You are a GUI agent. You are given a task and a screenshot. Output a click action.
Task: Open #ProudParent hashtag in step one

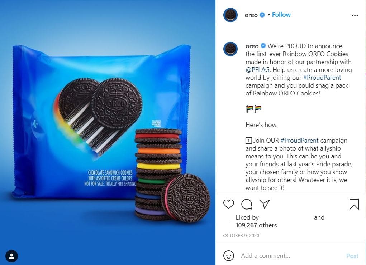coord(299,141)
